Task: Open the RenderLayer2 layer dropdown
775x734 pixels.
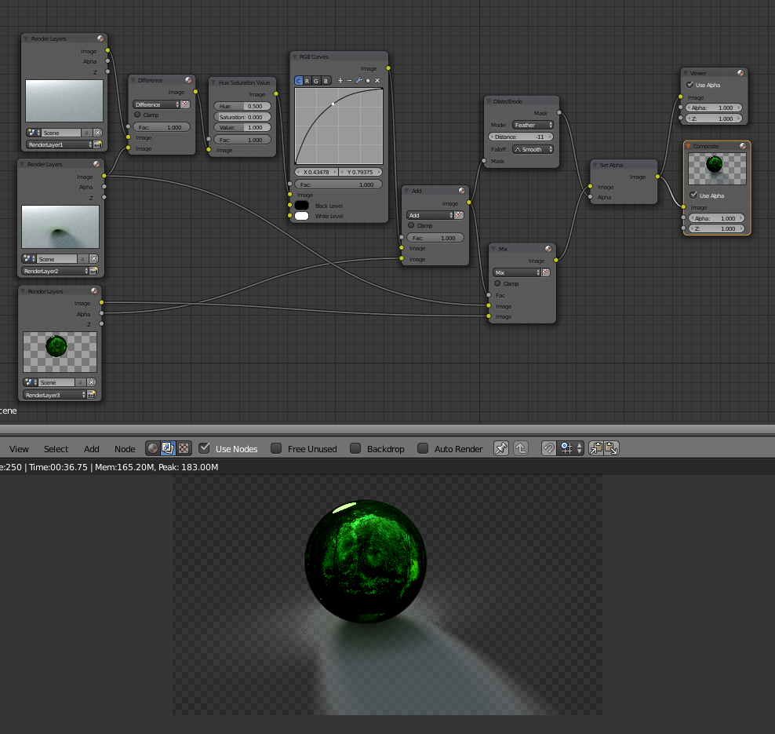Action: 56,271
